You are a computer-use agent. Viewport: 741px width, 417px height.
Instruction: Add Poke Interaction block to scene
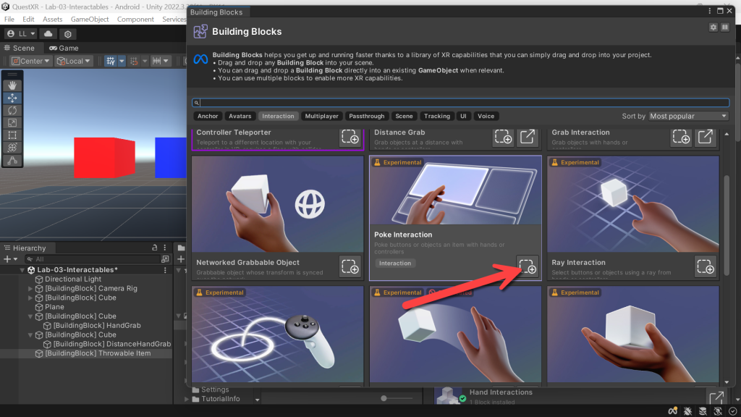[528, 266]
